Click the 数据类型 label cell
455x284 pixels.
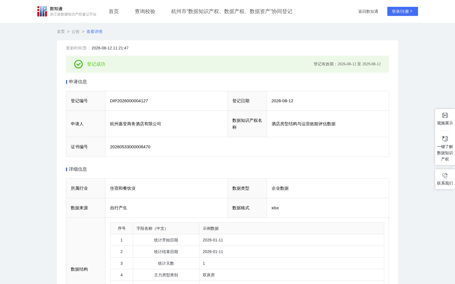(247, 188)
